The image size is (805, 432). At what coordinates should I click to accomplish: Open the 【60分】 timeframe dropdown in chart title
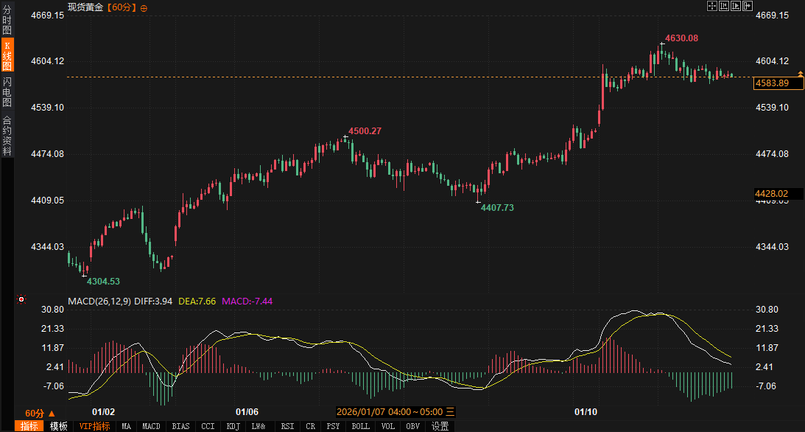coord(122,7)
